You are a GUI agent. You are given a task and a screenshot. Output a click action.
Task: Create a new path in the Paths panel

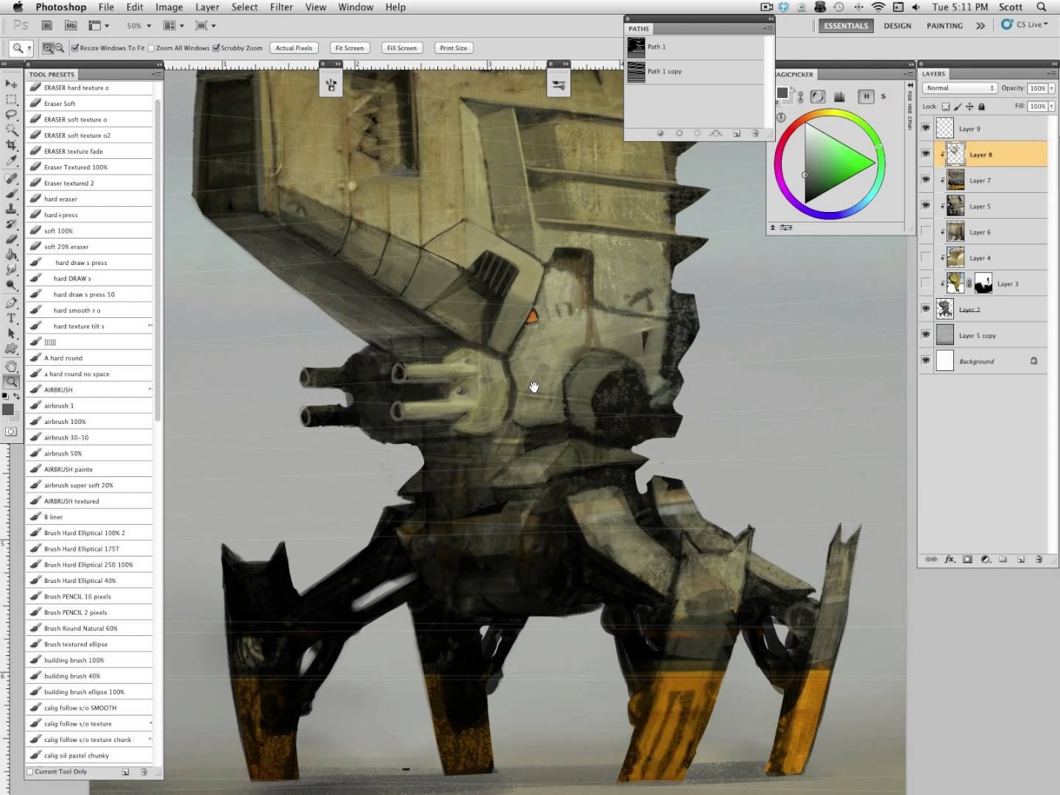click(x=737, y=133)
